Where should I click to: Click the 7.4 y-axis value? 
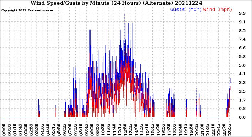(x=242, y=39)
